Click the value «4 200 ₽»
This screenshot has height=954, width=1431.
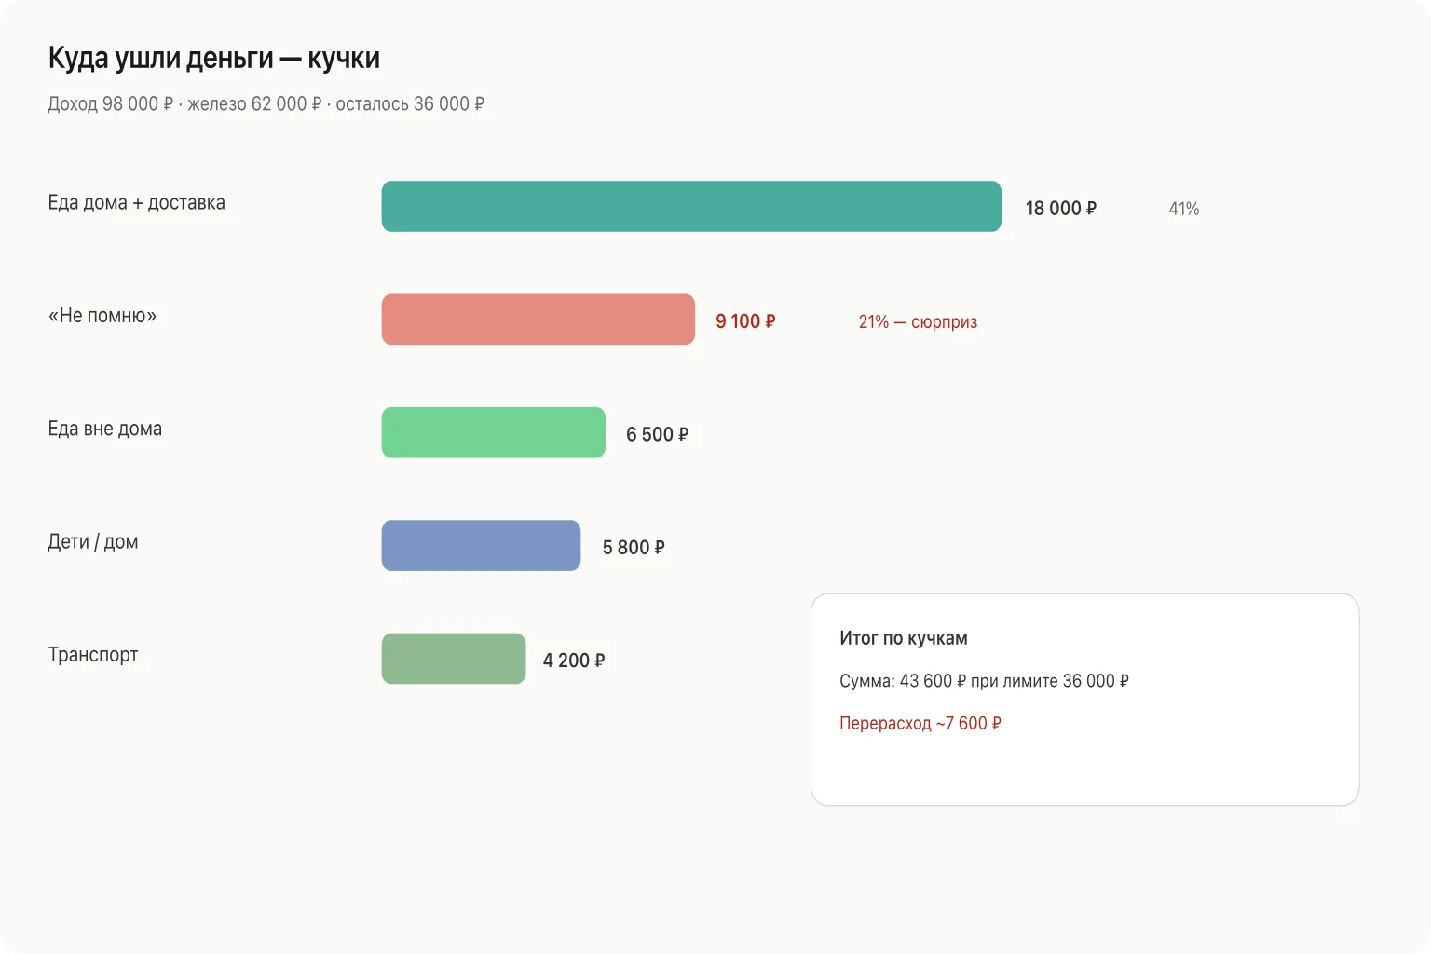tap(574, 661)
